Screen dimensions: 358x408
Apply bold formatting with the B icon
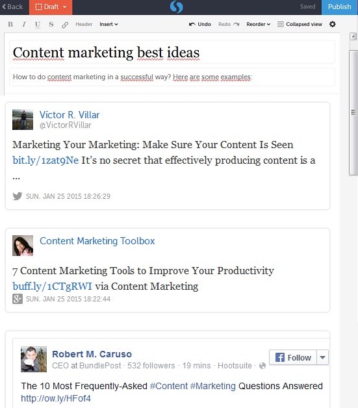click(x=10, y=24)
